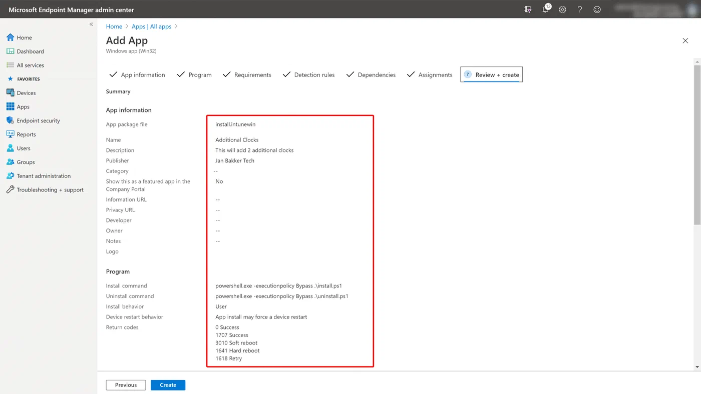Click the Microsoft Endpoint Manager admin center title
Image resolution: width=701 pixels, height=394 pixels.
tap(71, 9)
